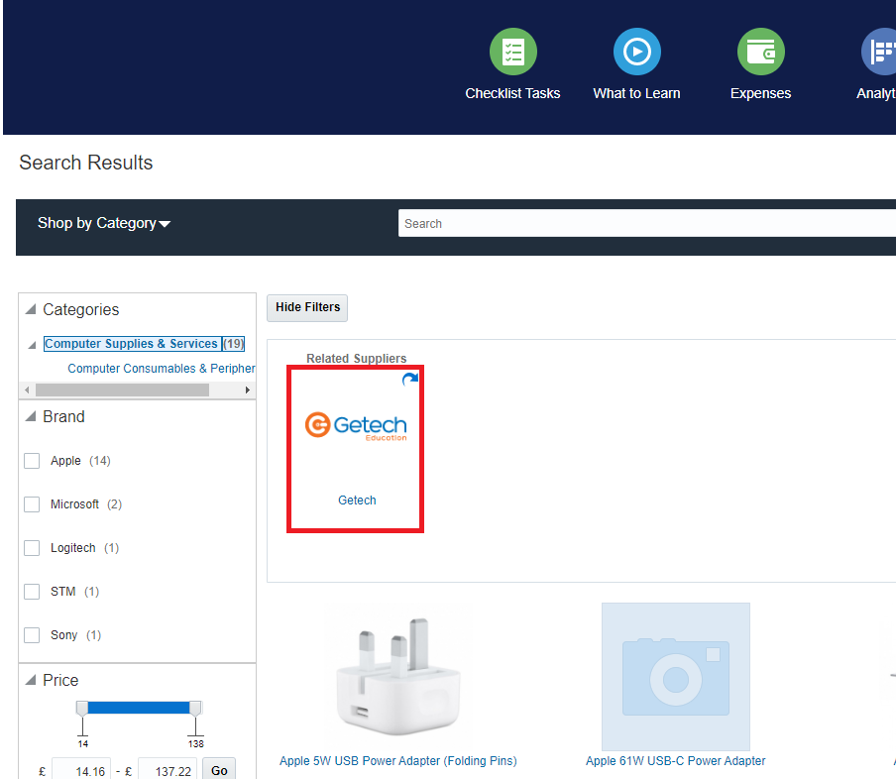Click the Go button for price range
Image resolution: width=896 pixels, height=779 pixels.
[219, 770]
